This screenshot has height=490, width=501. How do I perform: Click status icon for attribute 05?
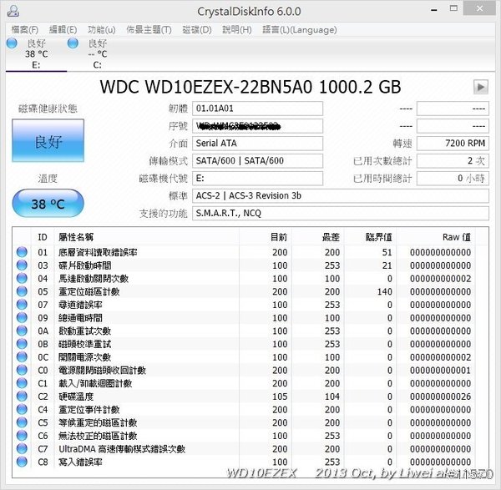[x=22, y=291]
